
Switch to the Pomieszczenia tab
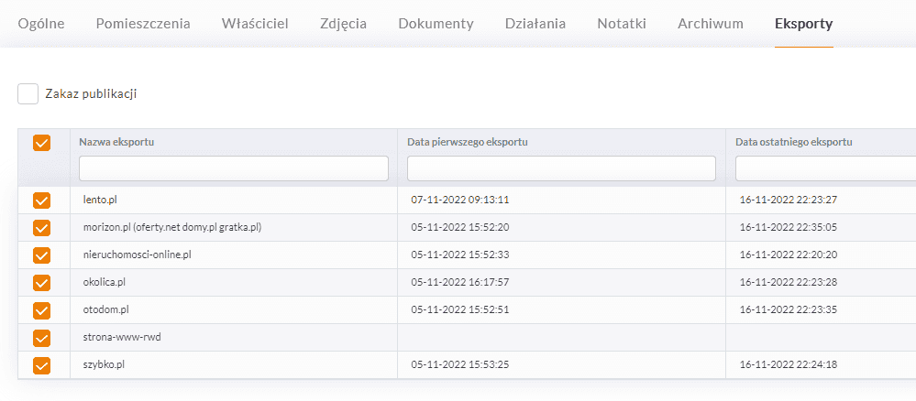click(x=143, y=24)
